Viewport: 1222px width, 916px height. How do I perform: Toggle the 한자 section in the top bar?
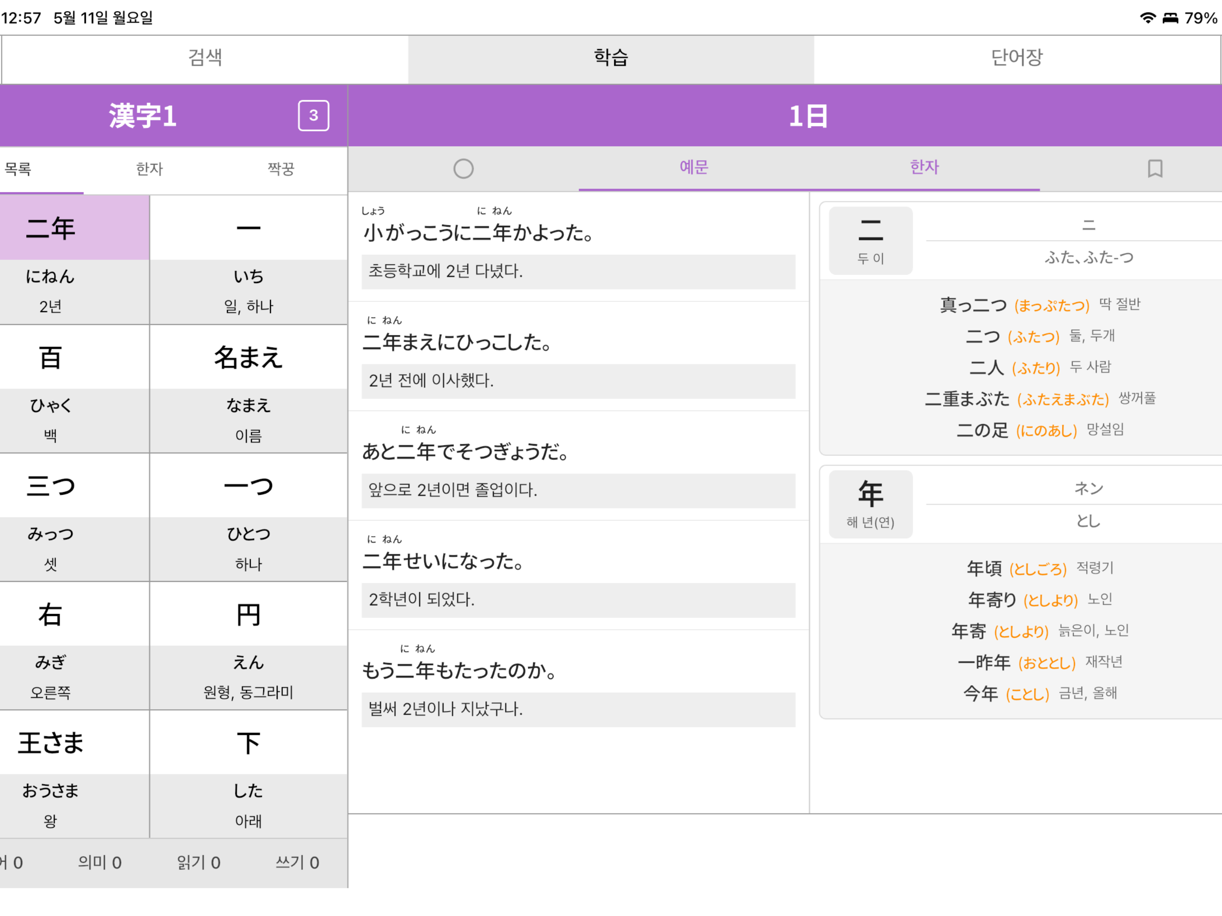point(924,167)
